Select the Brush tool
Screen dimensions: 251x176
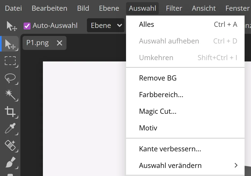10,162
